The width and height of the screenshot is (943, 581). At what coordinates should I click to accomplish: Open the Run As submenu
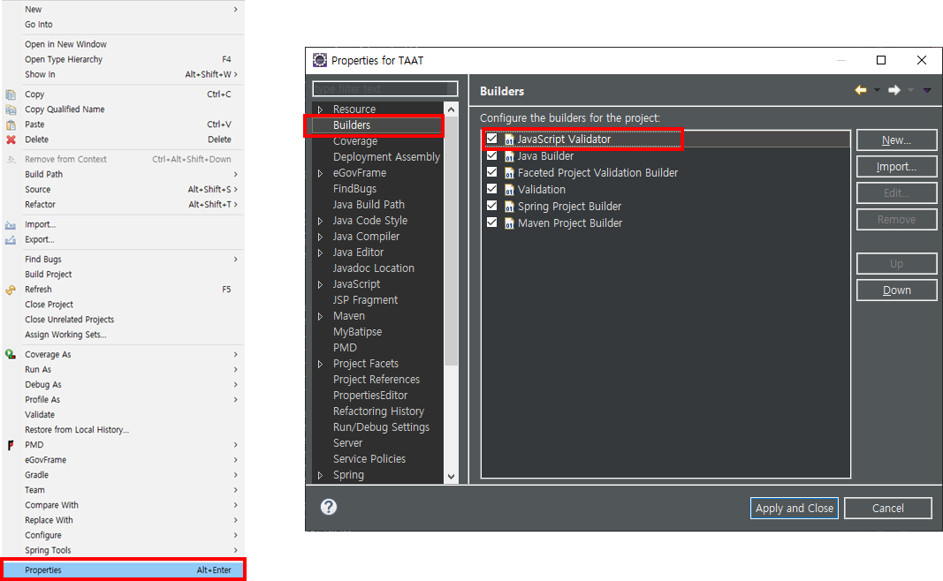(124, 368)
